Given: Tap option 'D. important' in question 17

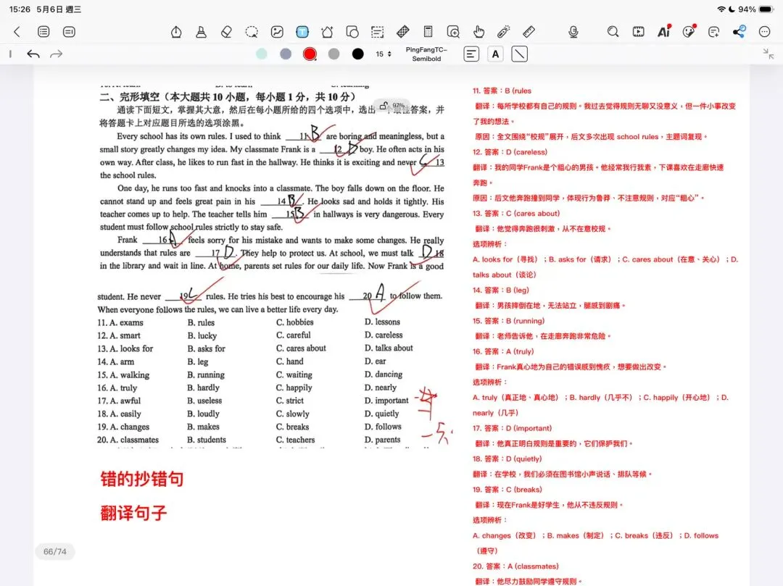Looking at the screenshot, I should 386,401.
